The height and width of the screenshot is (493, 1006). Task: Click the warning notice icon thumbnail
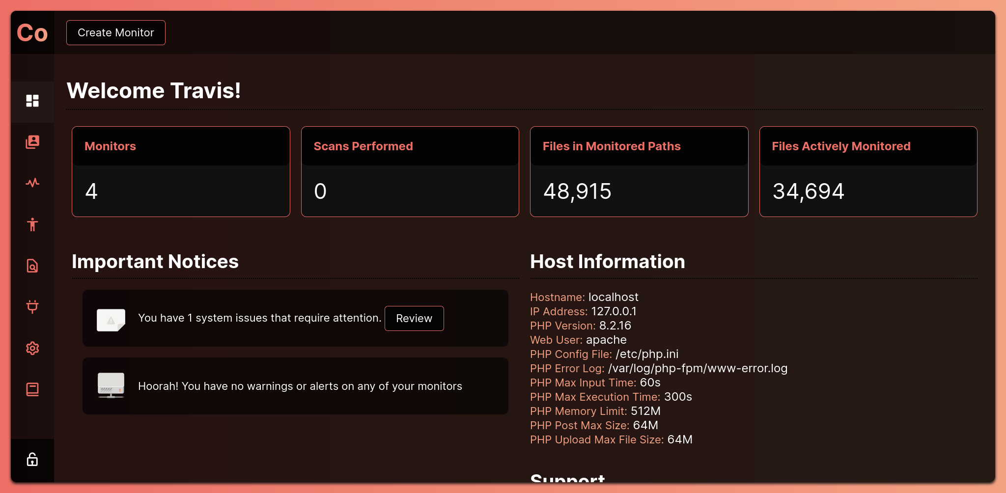111,318
